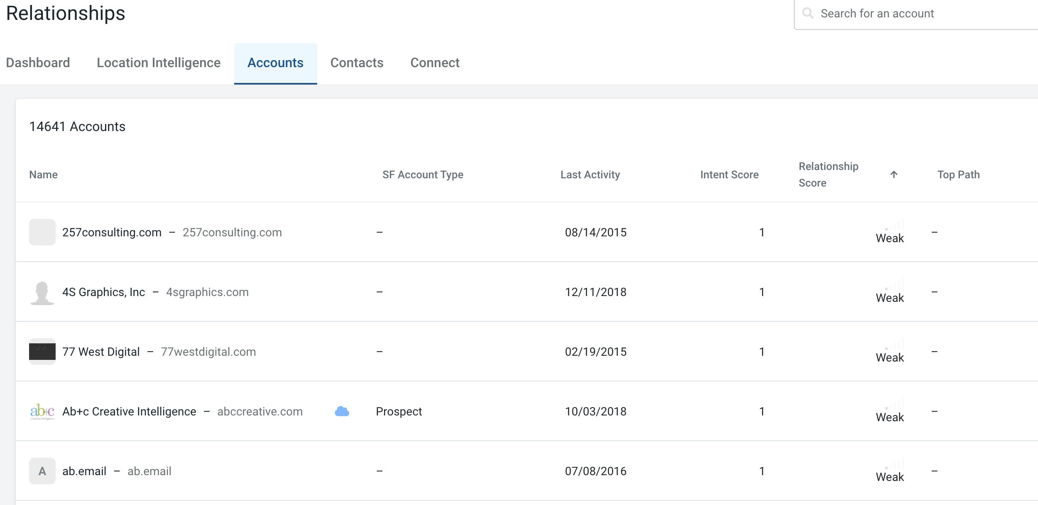Open the 4S Graphics, Inc account
Viewport: 1038px width, 505px height.
103,292
